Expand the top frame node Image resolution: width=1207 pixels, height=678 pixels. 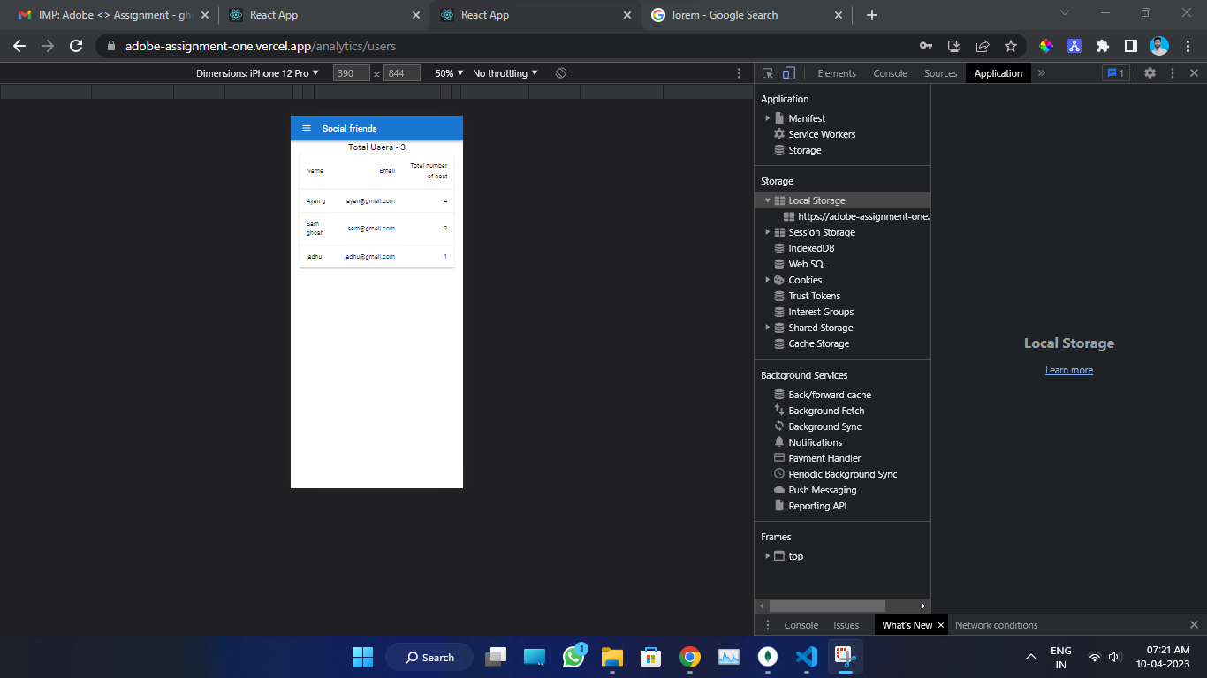[x=768, y=556]
